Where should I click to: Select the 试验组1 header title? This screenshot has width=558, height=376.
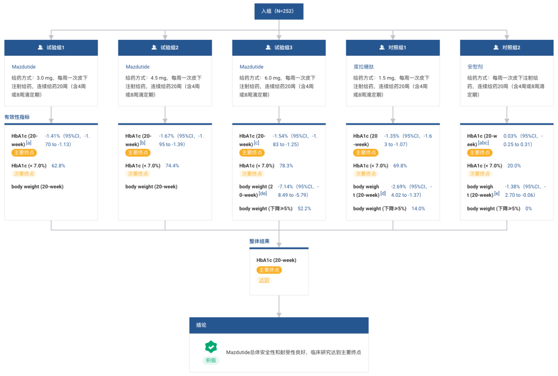[x=55, y=48]
